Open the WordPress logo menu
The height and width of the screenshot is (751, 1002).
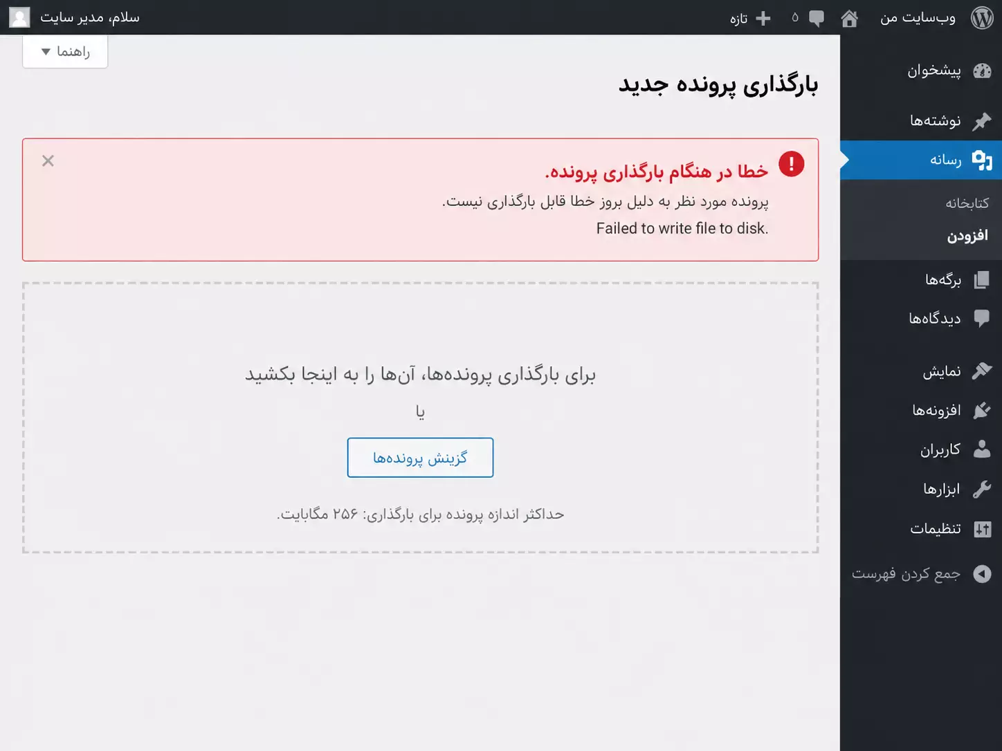click(982, 17)
